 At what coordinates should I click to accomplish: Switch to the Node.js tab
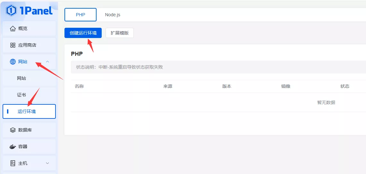[113, 15]
